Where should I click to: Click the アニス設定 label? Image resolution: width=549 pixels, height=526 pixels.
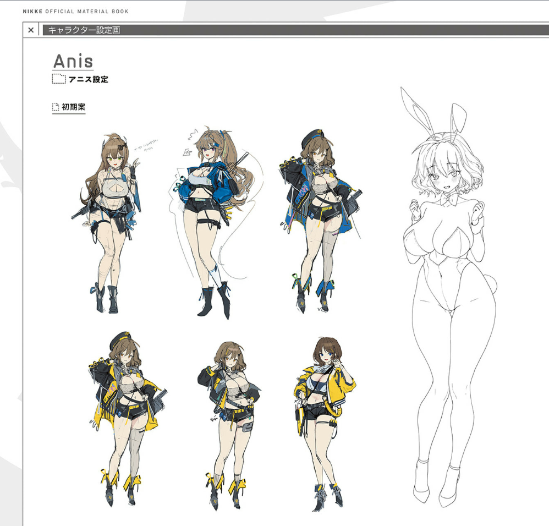89,79
